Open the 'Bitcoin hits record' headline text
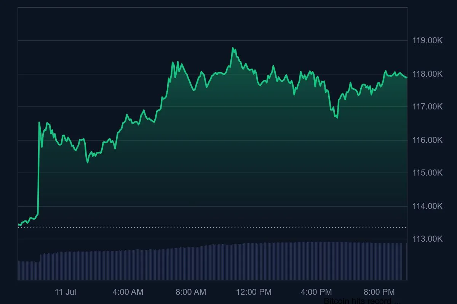 [362, 301]
